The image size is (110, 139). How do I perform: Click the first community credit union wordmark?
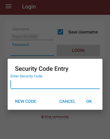point(57,117)
